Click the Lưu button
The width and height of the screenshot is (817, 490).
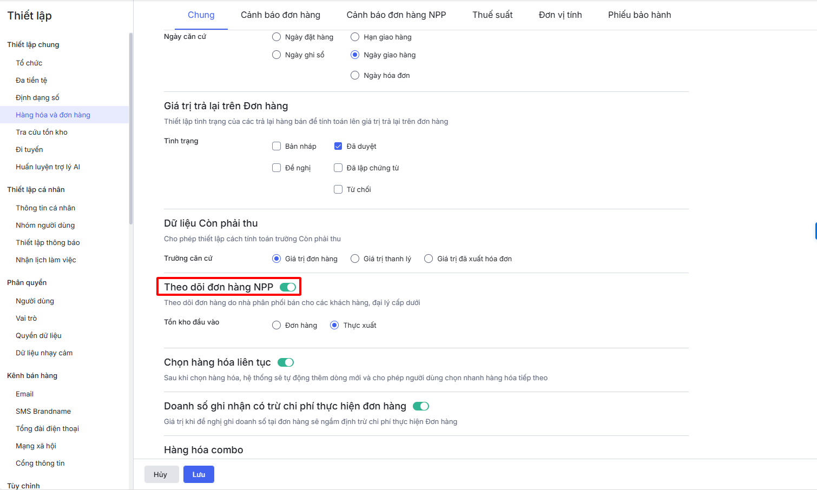[199, 474]
